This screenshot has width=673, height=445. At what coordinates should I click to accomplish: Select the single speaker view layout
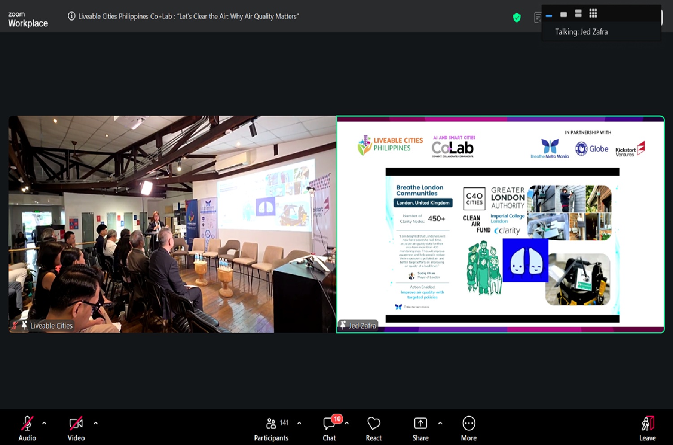[564, 14]
